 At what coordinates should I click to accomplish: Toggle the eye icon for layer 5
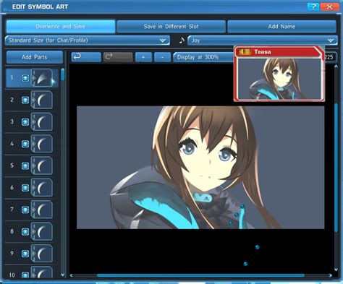point(25,165)
